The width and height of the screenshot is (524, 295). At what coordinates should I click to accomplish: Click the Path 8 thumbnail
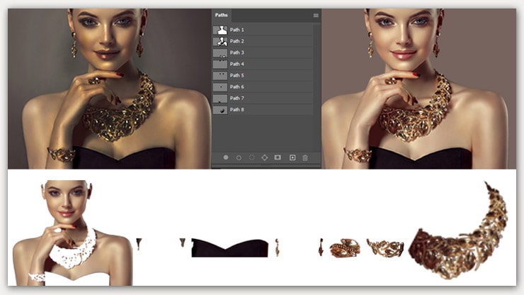(220, 109)
